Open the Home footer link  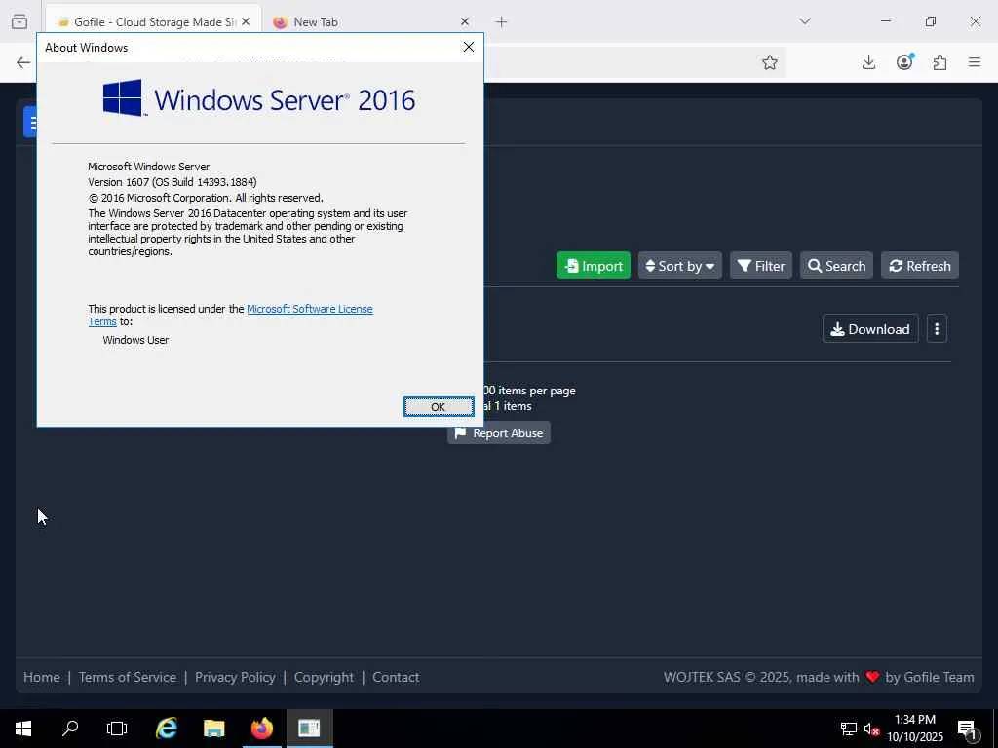pos(42,677)
